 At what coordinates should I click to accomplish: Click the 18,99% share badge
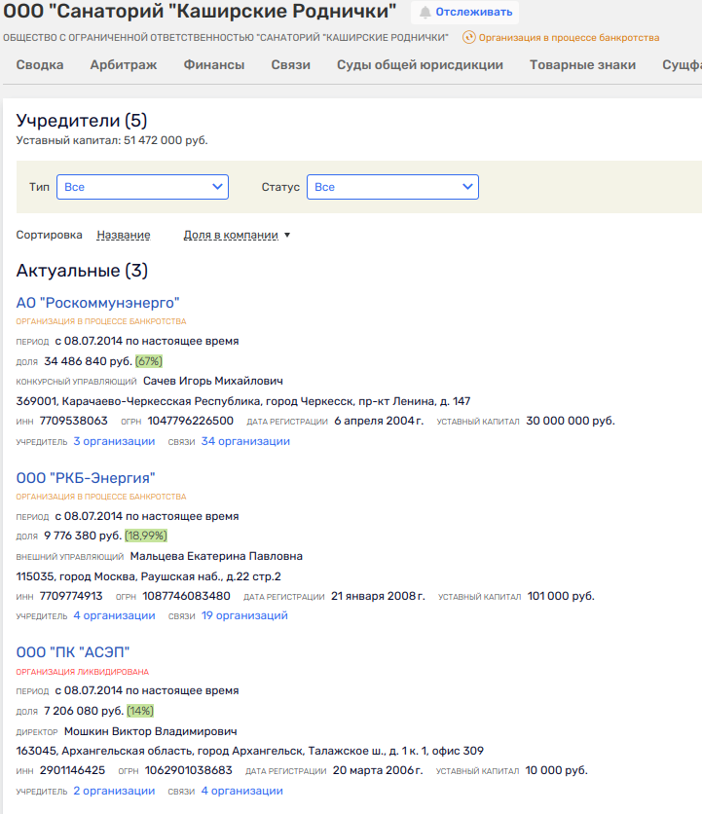point(146,536)
